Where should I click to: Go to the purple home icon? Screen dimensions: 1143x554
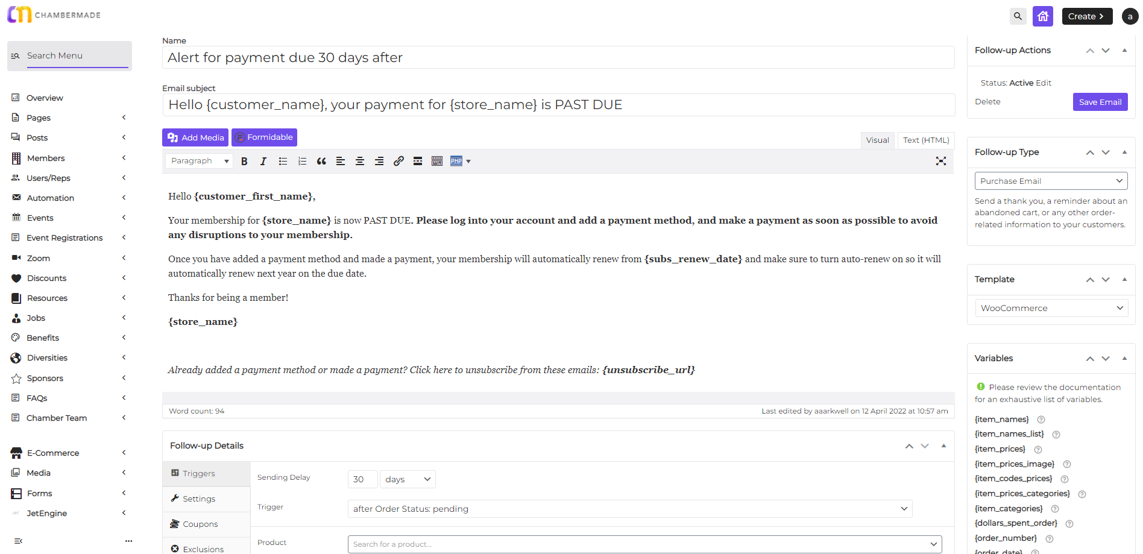1042,16
